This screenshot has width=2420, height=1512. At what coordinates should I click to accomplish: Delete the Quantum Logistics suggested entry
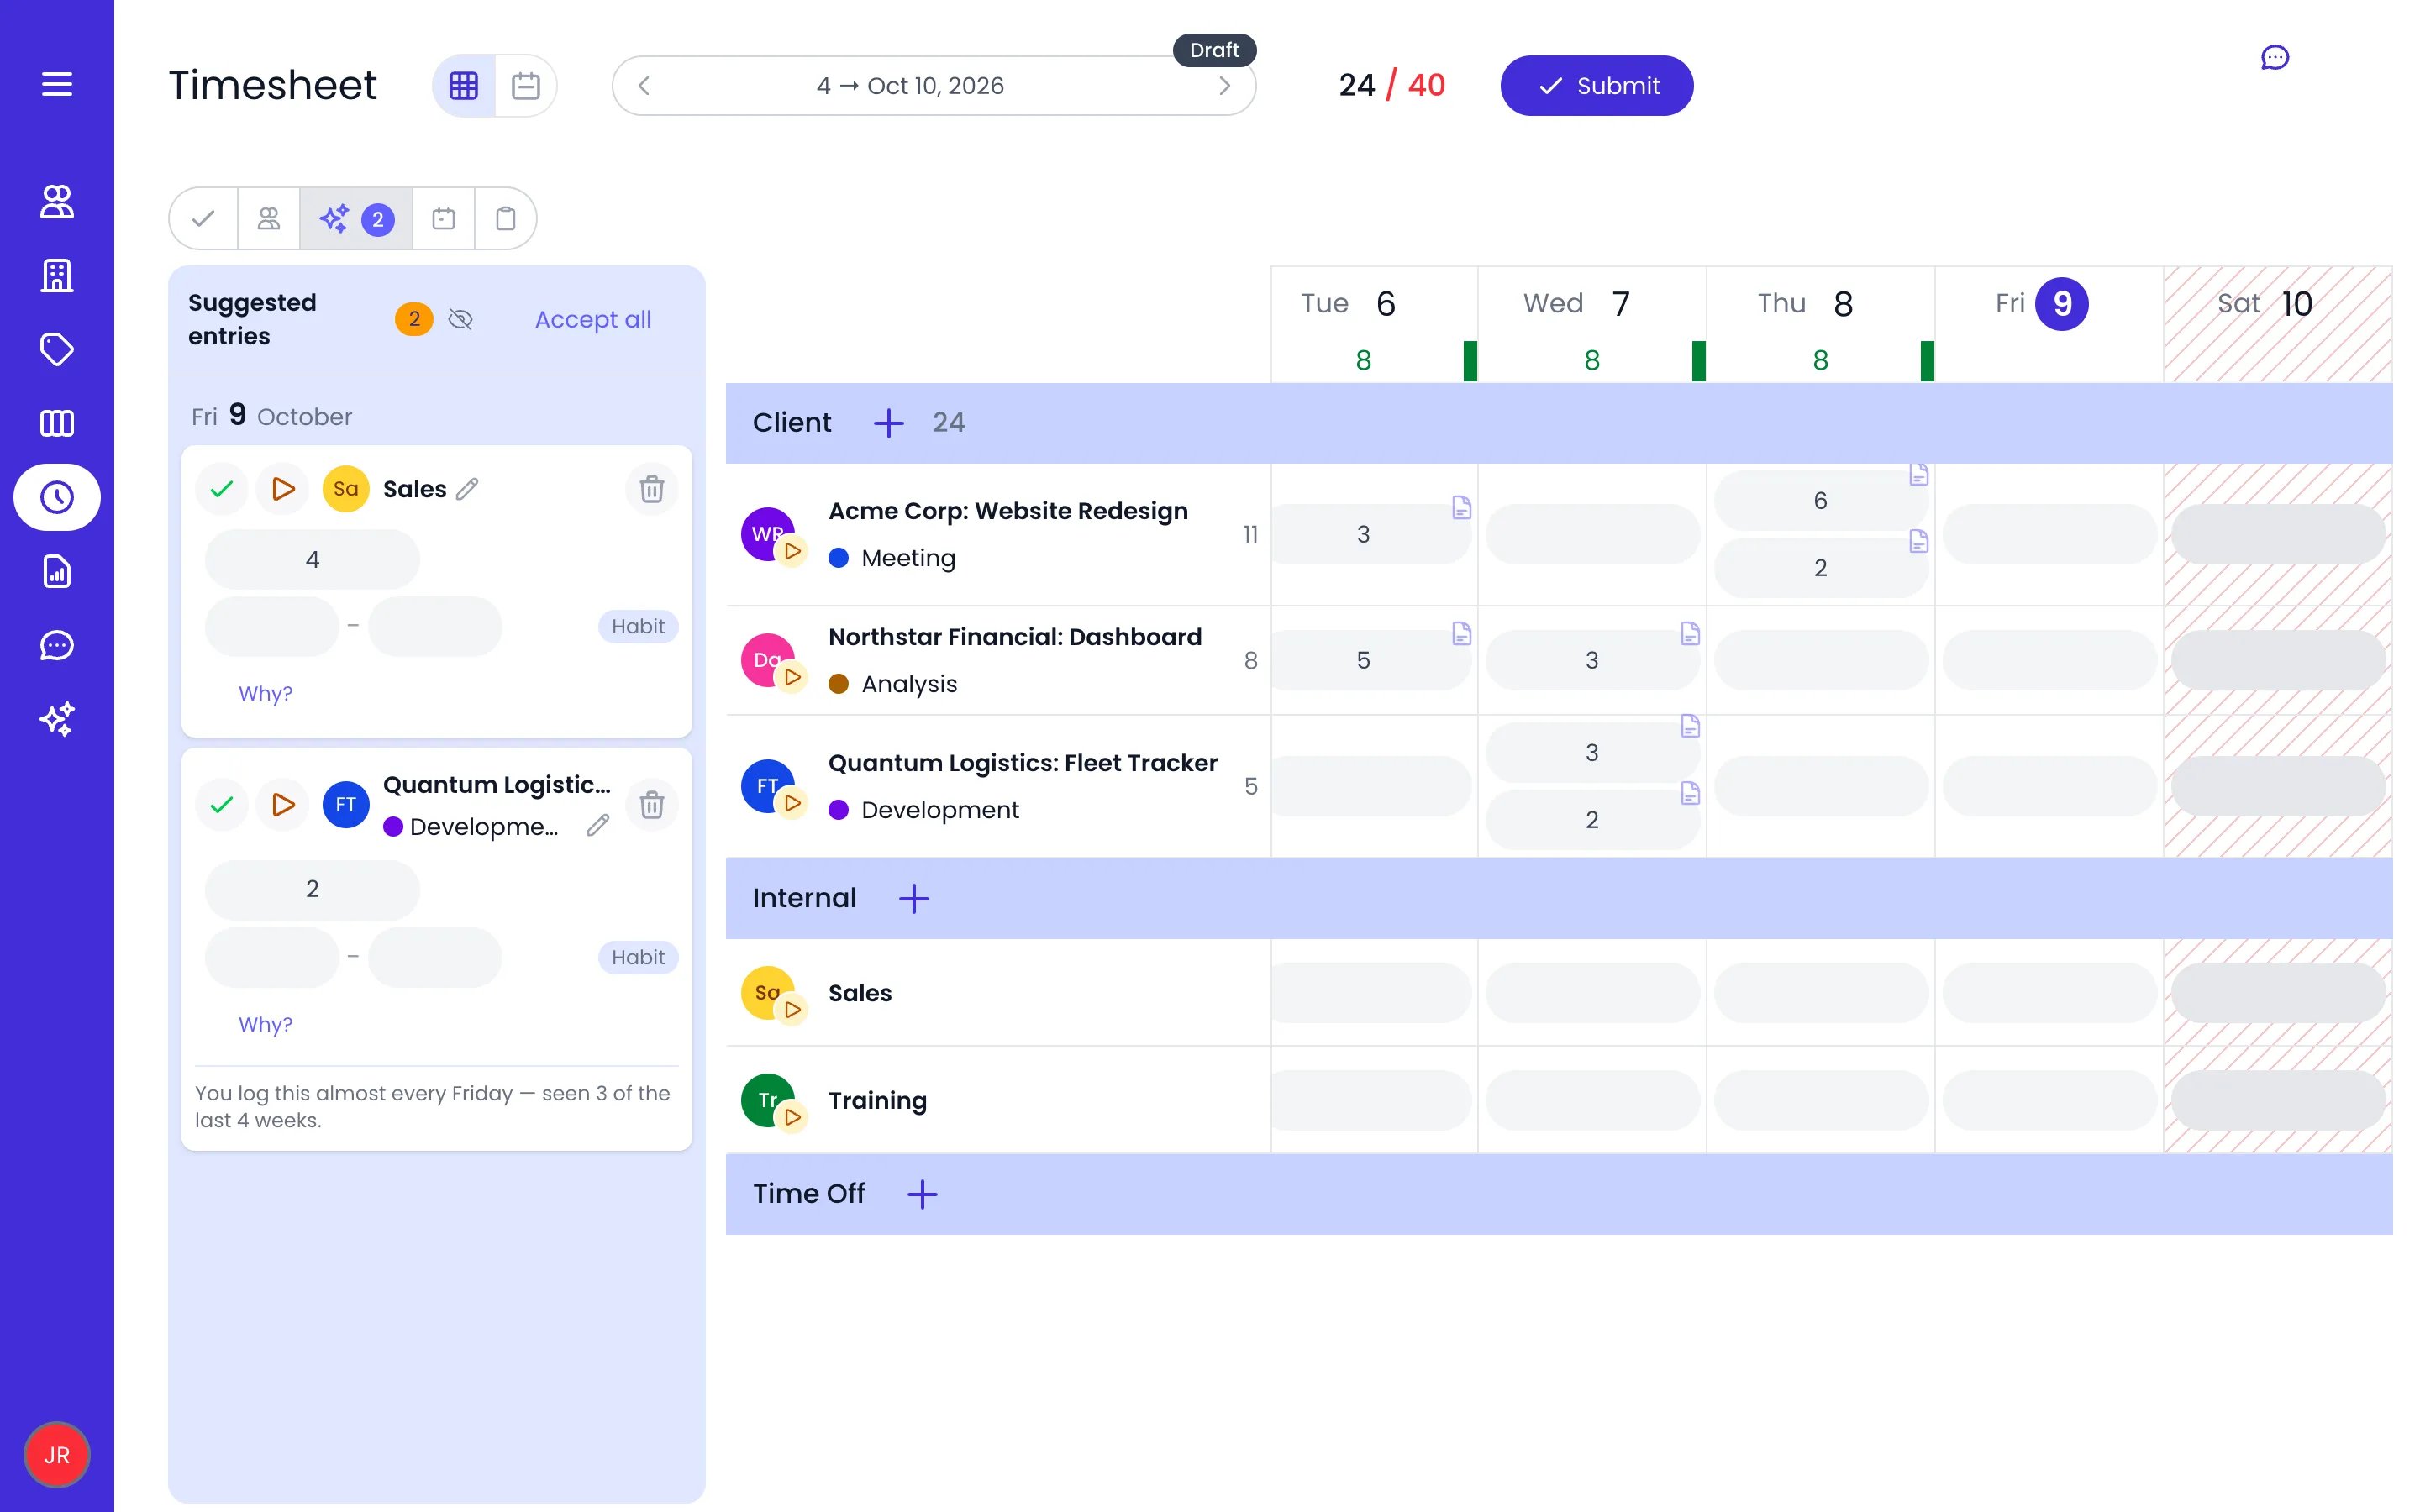(x=652, y=804)
